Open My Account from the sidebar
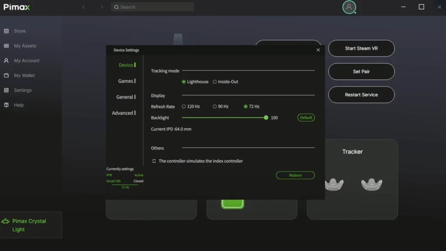This screenshot has width=446, height=251. (27, 60)
